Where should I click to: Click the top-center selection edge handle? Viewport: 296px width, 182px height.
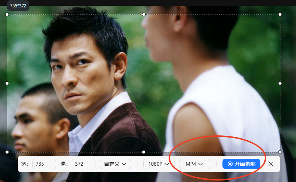point(144,14)
